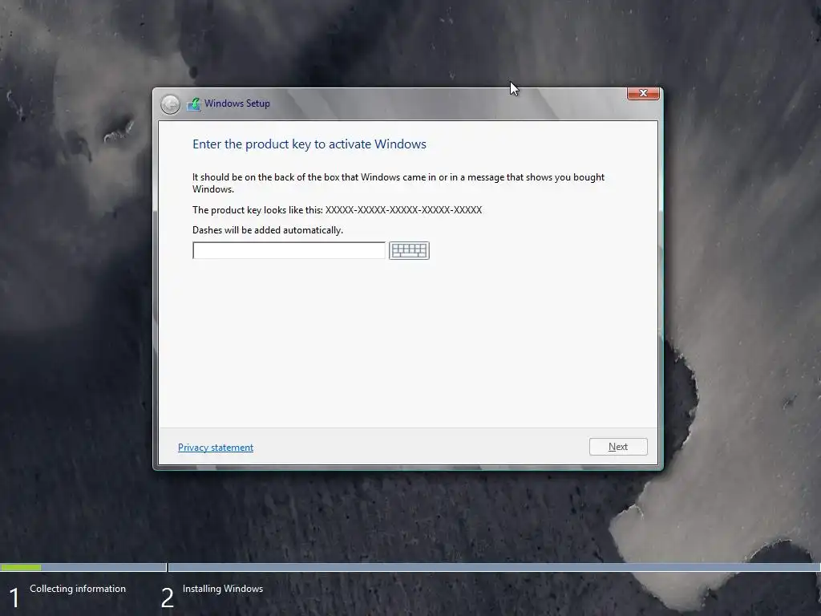Click the green setup progress bar
The height and width of the screenshot is (616, 821).
click(x=21, y=567)
